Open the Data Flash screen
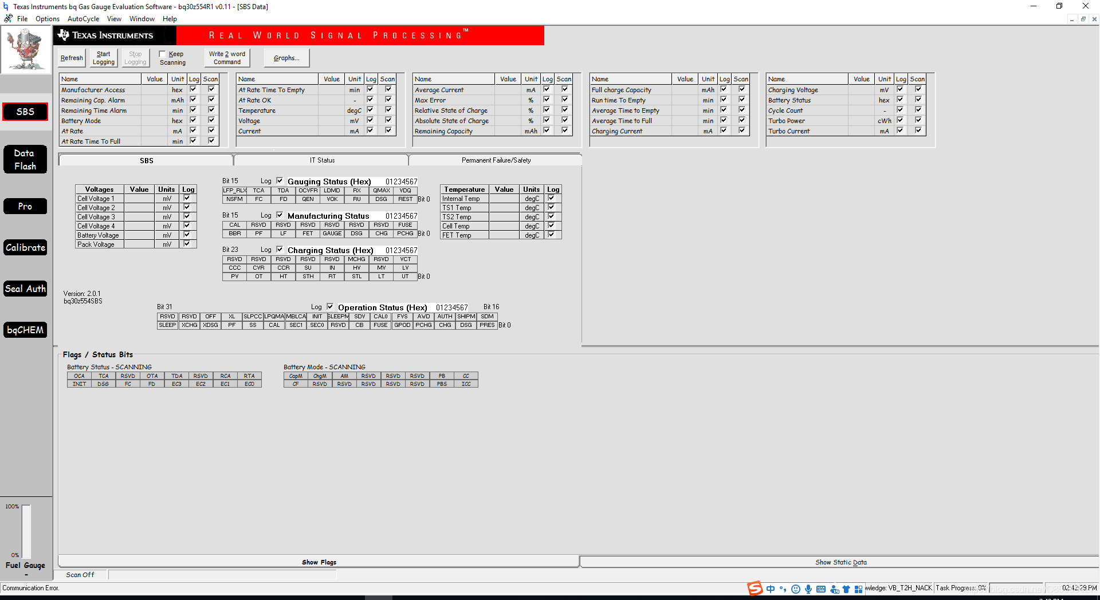 pos(25,159)
